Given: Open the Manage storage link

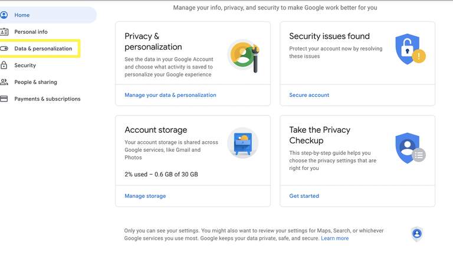Looking at the screenshot, I should point(145,196).
